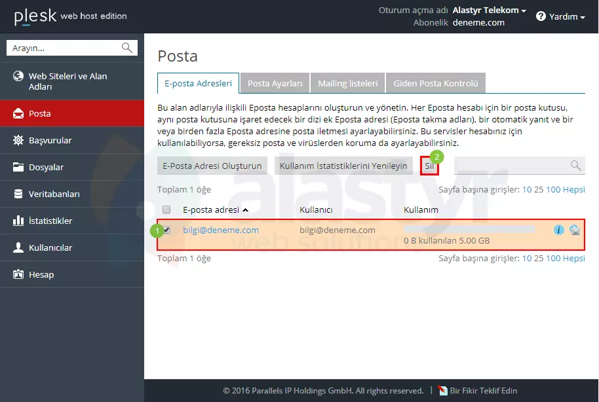This screenshot has width=599, height=402.
Task: Click the Hesap briefcase icon
Action: click(18, 274)
